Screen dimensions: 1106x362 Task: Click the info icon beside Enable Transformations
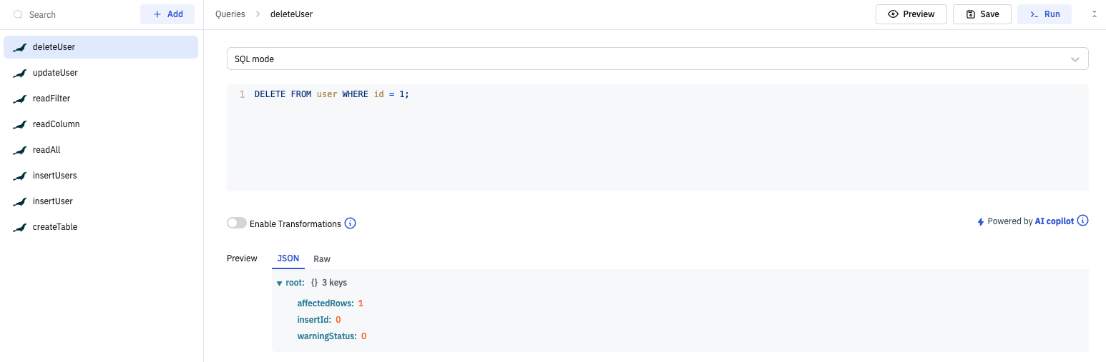point(351,223)
